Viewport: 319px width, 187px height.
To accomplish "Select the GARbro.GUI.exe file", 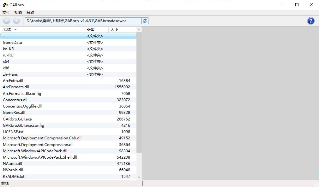I will 68,119.
